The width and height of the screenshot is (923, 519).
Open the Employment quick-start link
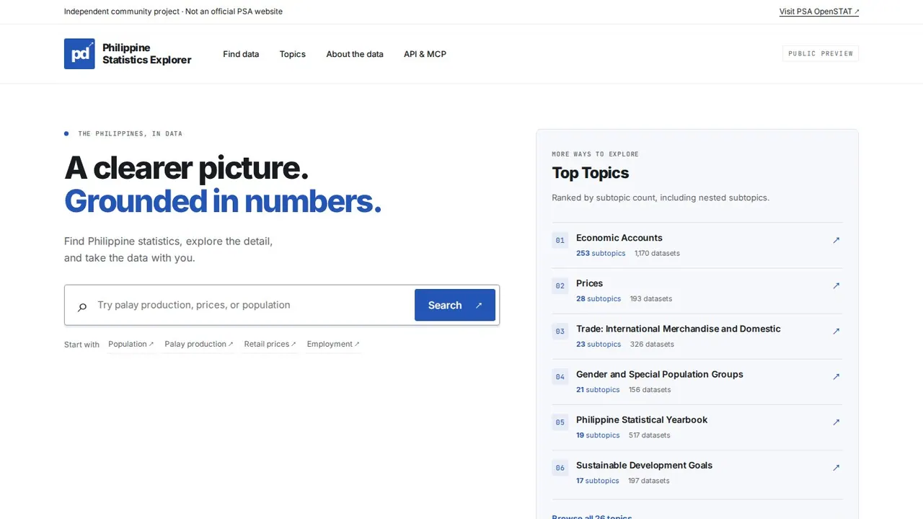coord(333,344)
